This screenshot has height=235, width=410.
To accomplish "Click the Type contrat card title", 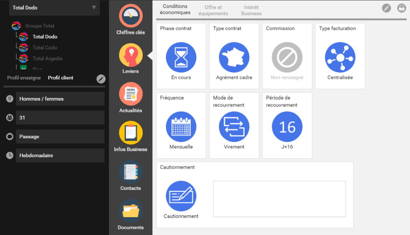I will (x=227, y=28).
